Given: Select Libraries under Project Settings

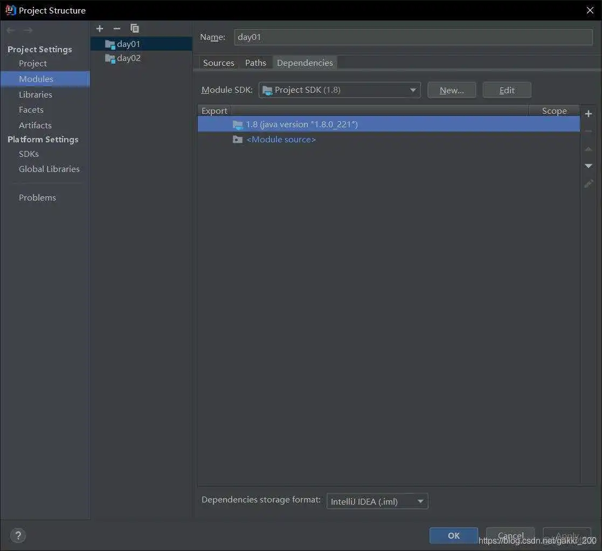Looking at the screenshot, I should pyautogui.click(x=36, y=94).
